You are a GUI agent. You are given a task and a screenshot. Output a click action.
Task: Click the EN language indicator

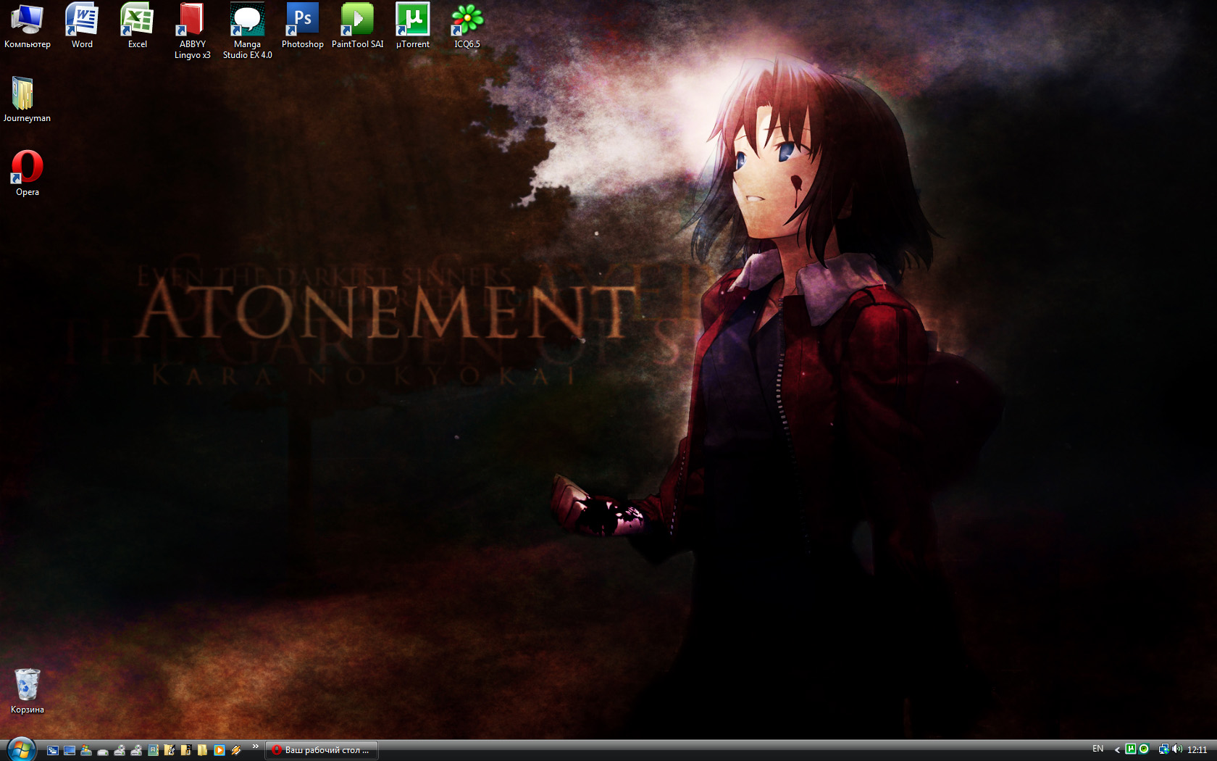coord(1097,749)
